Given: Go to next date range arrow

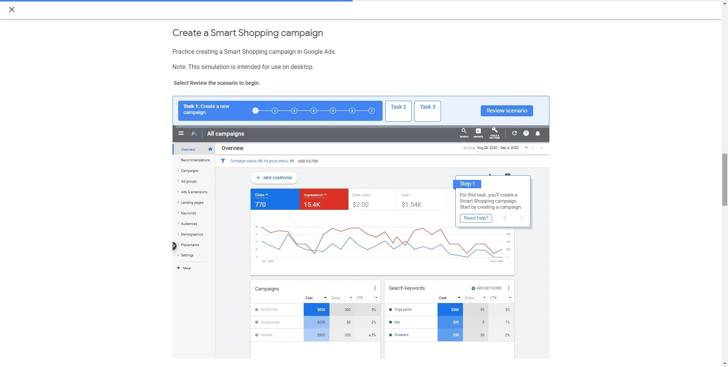Looking at the screenshot, I should (542, 148).
